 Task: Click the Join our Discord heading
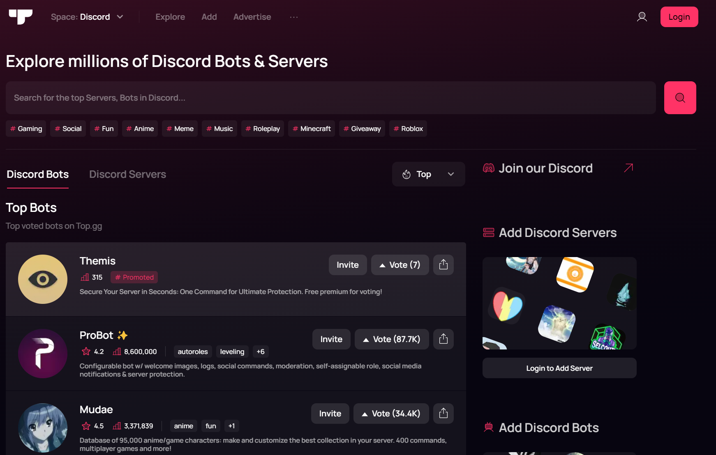(x=545, y=168)
